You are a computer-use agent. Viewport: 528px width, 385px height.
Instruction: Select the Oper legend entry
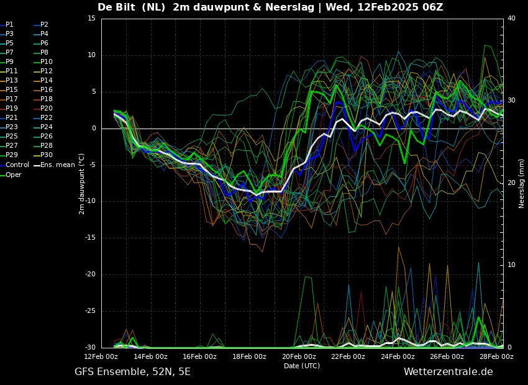11,175
